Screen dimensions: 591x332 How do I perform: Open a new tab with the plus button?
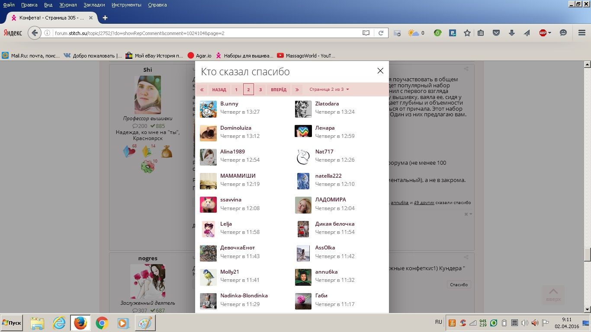pyautogui.click(x=105, y=18)
